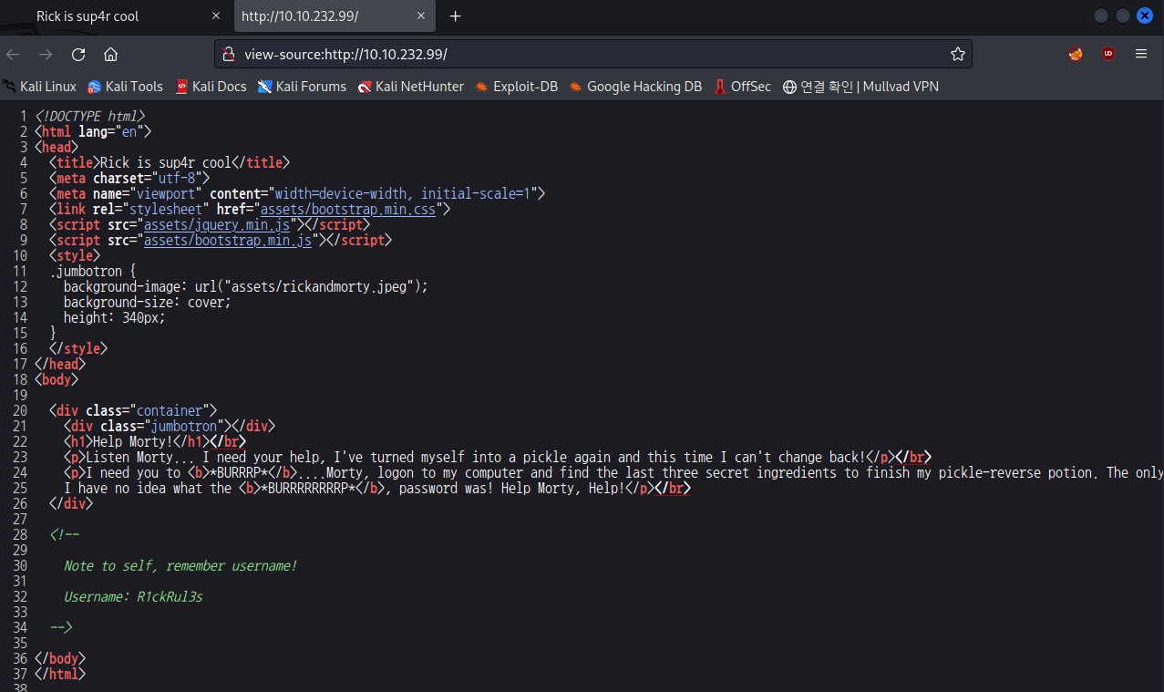The height and width of the screenshot is (692, 1164).
Task: Close the http://10.10.232.99/ tab
Action: point(420,16)
